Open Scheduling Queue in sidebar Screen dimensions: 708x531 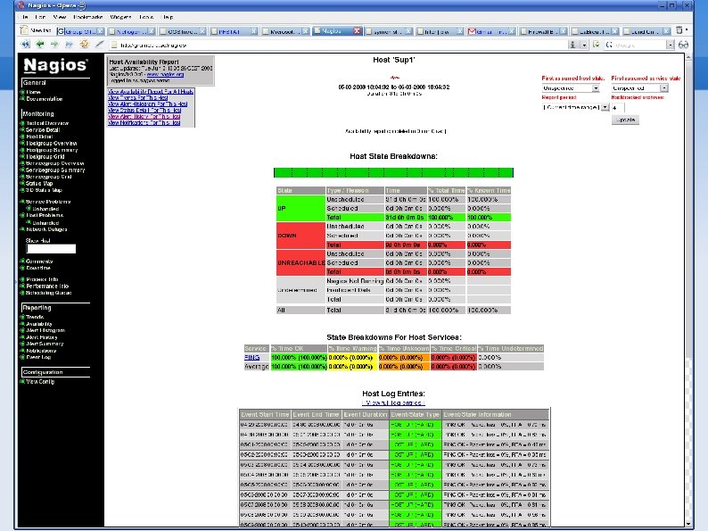tap(49, 293)
